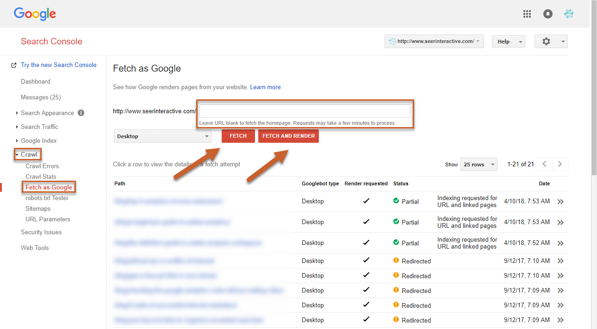597x329 pixels.
Task: Click the URL path input field
Action: click(x=305, y=111)
